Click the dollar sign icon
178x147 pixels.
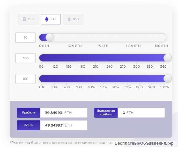[x=69, y=19]
